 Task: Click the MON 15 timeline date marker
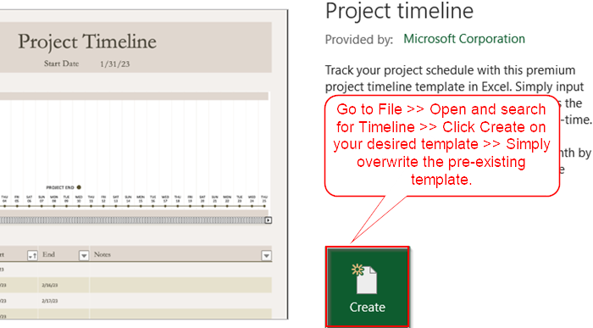pyautogui.click(x=141, y=199)
